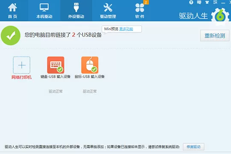Click the 修复驱动 button
This screenshot has width=231, height=154.
(194, 147)
